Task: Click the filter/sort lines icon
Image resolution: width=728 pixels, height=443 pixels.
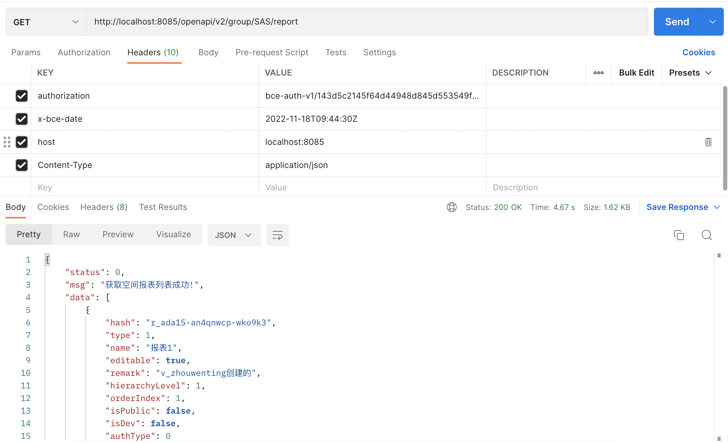Action: pos(277,235)
